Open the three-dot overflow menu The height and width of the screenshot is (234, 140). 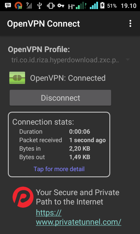[130, 24]
